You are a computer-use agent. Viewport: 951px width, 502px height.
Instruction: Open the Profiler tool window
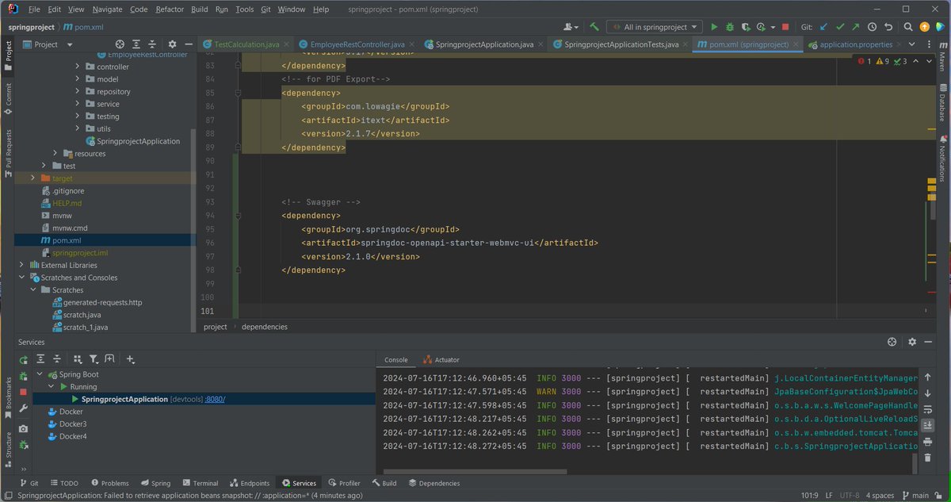point(343,483)
